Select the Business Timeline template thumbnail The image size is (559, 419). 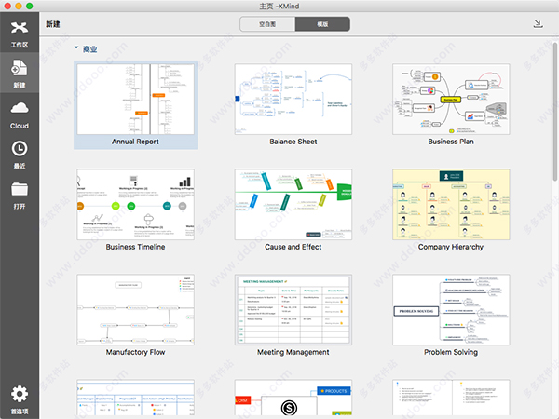(x=135, y=204)
